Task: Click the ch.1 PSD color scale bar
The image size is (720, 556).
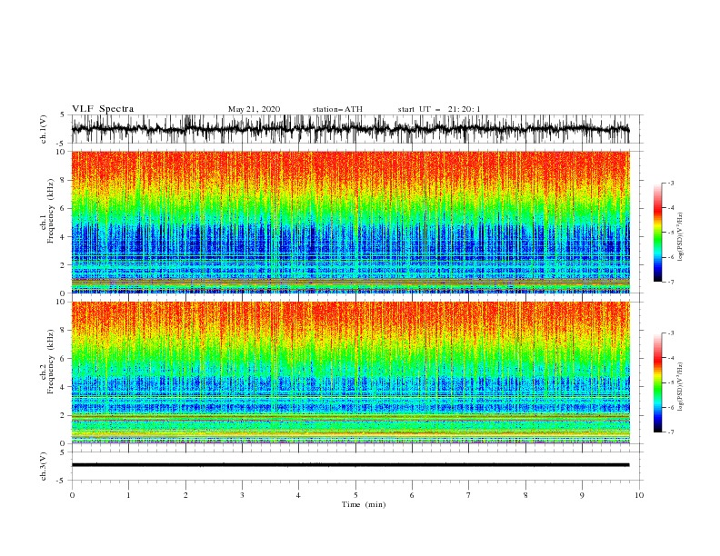Action: tap(657, 233)
